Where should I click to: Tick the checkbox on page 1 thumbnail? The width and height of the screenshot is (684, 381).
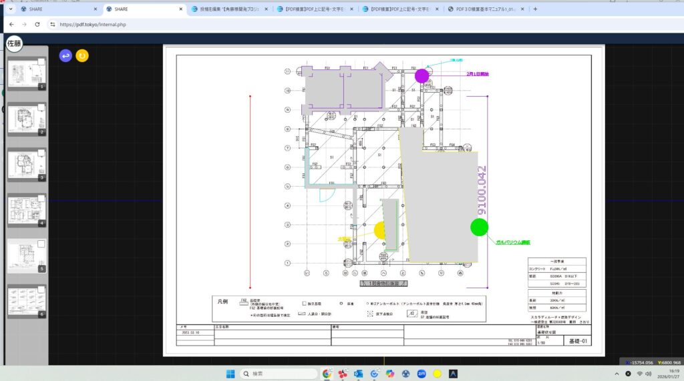point(41,63)
